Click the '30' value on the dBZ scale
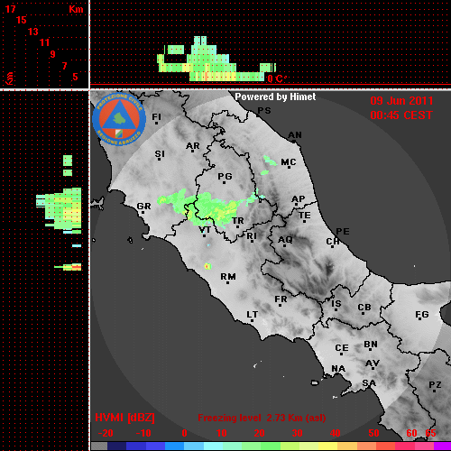Image resolution: width=451 pixels, height=451 pixels. tap(297, 433)
